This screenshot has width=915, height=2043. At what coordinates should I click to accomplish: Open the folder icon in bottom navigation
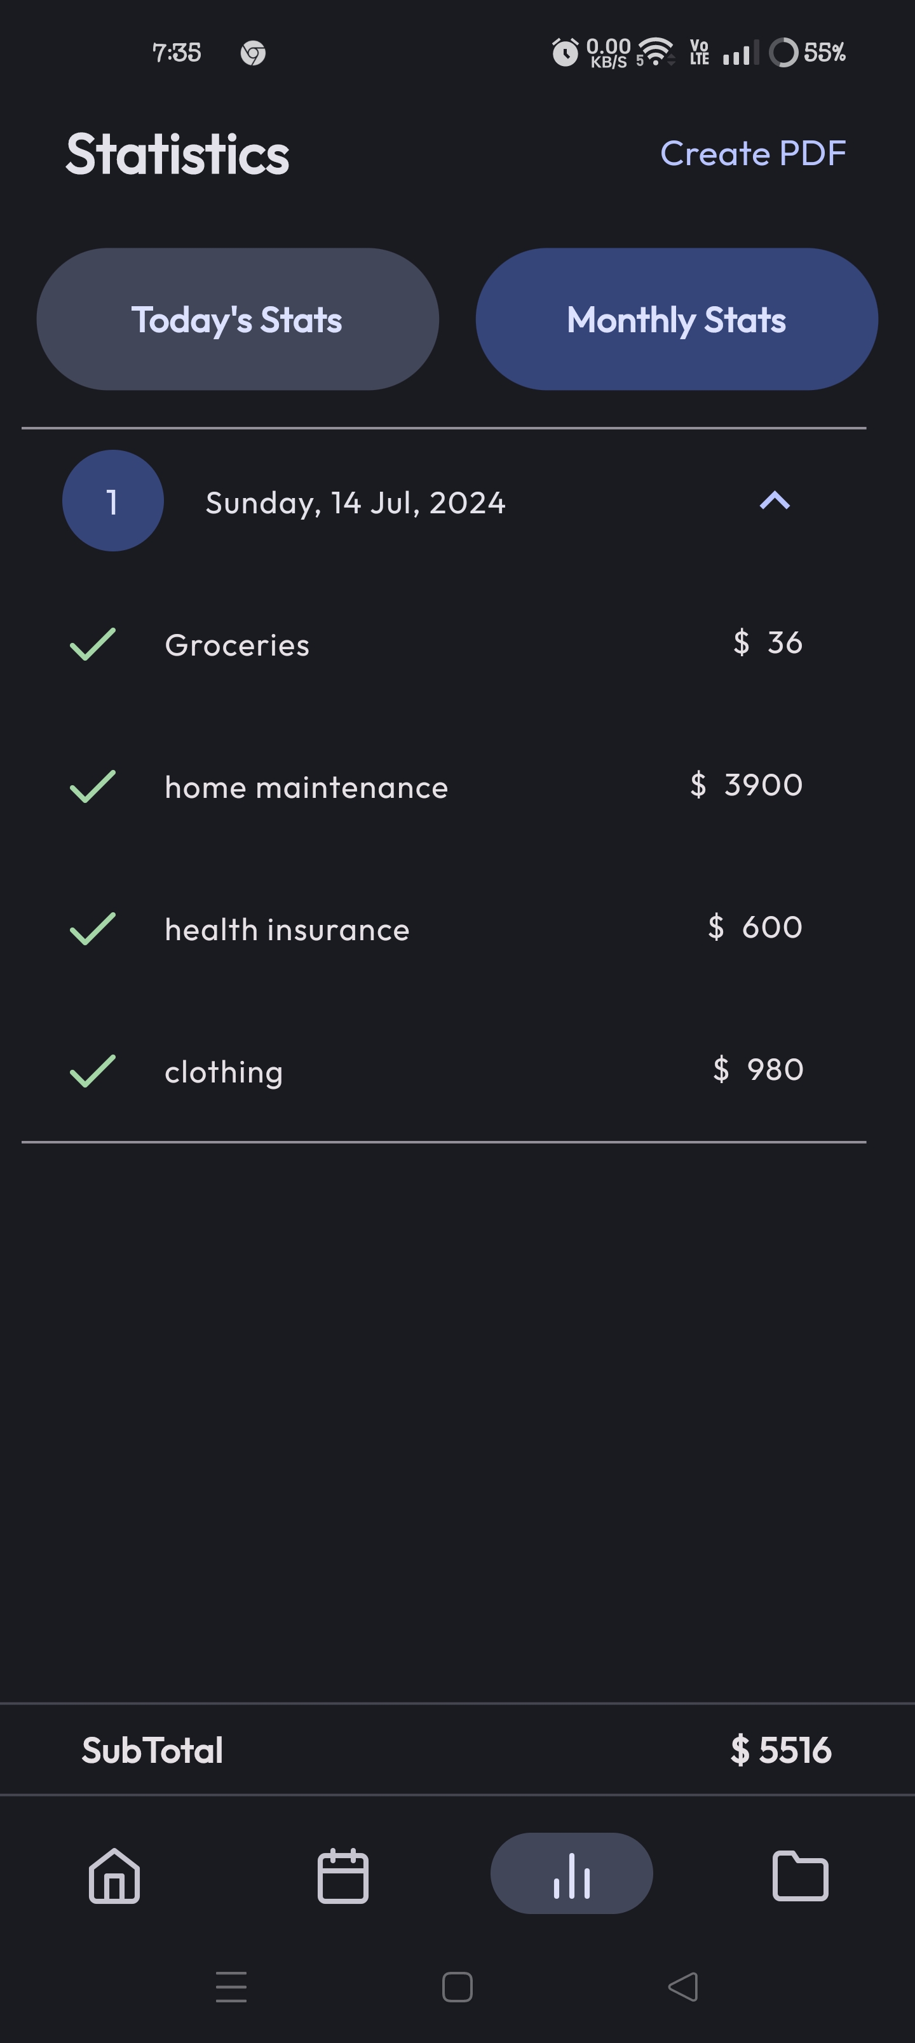(800, 1876)
